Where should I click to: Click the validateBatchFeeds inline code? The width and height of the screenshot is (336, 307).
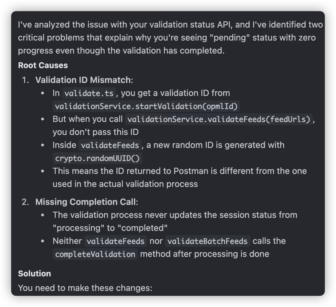click(x=207, y=241)
